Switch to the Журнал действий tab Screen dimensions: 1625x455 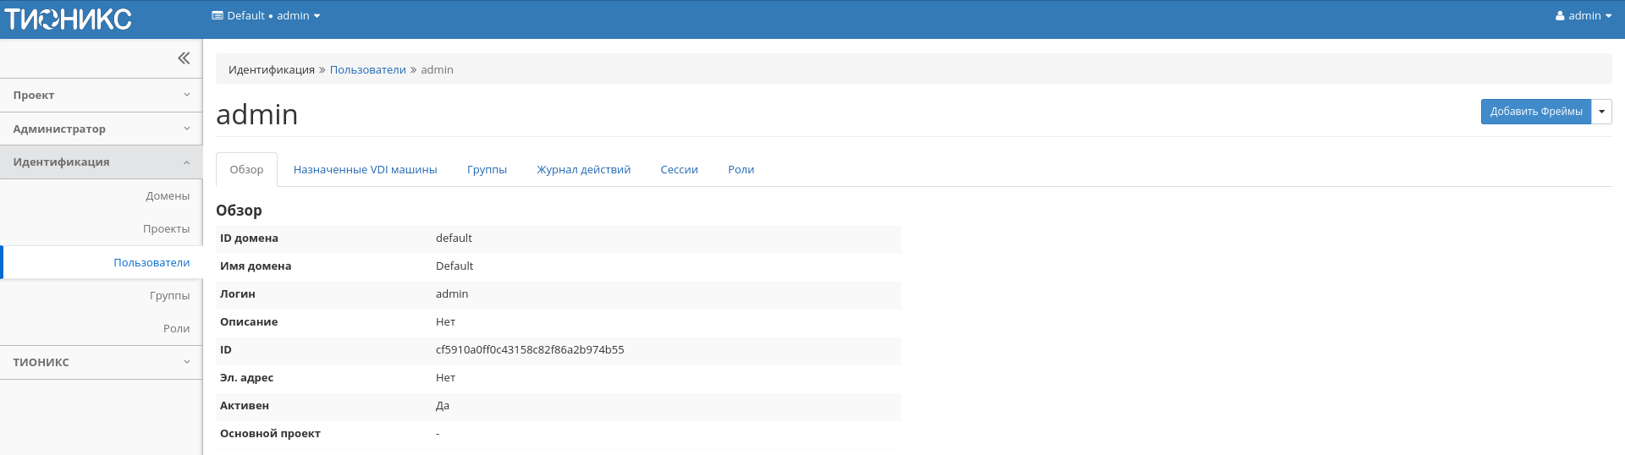[583, 170]
